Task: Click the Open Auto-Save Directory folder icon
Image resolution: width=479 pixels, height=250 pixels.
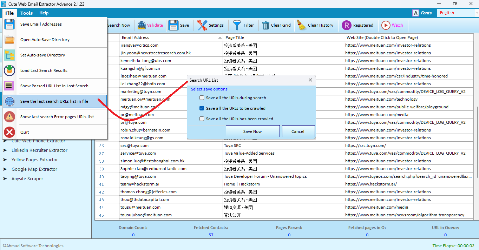Action: pyautogui.click(x=9, y=40)
